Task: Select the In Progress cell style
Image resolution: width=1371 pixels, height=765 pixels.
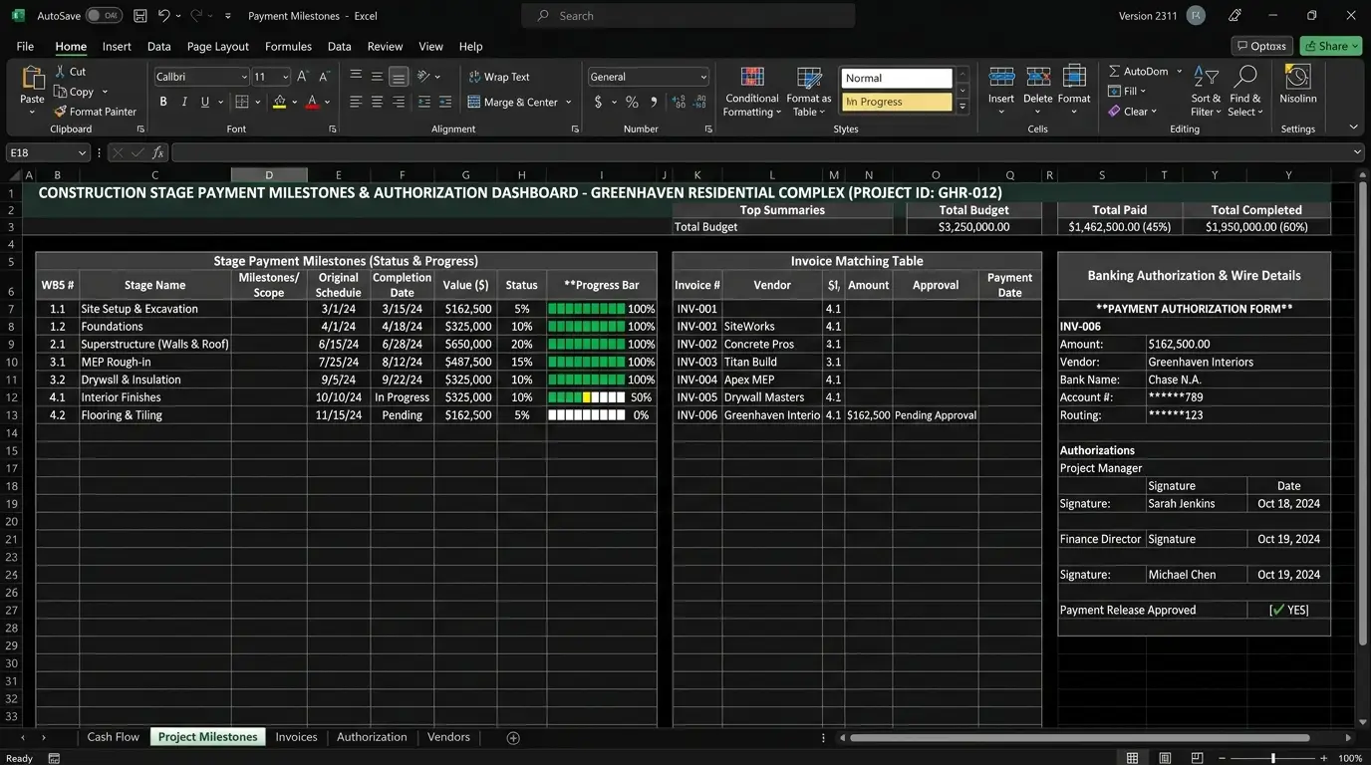Action: (897, 102)
